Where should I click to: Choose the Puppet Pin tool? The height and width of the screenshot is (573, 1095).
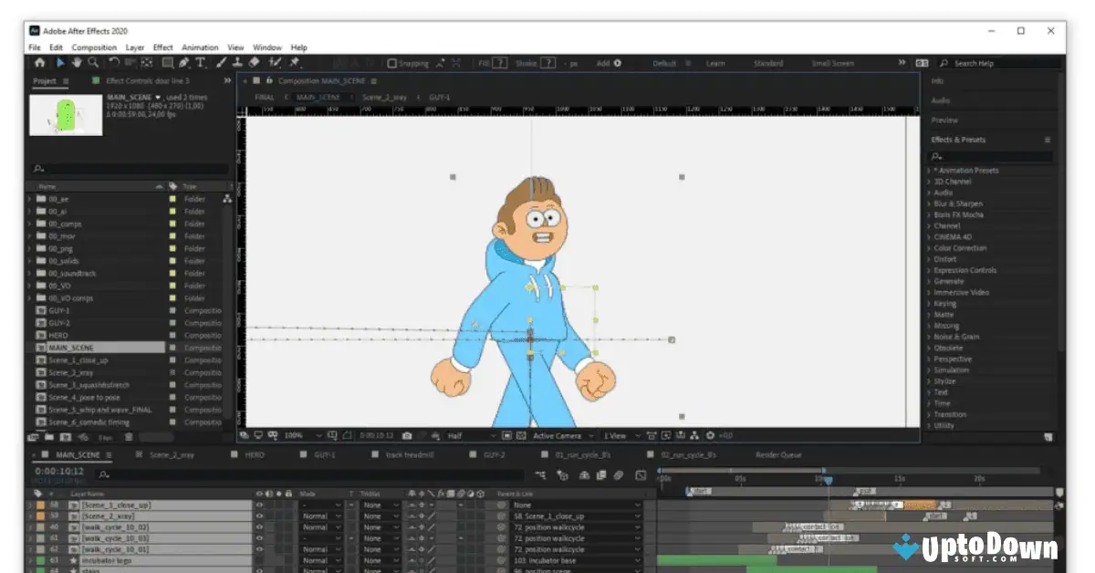coord(292,63)
